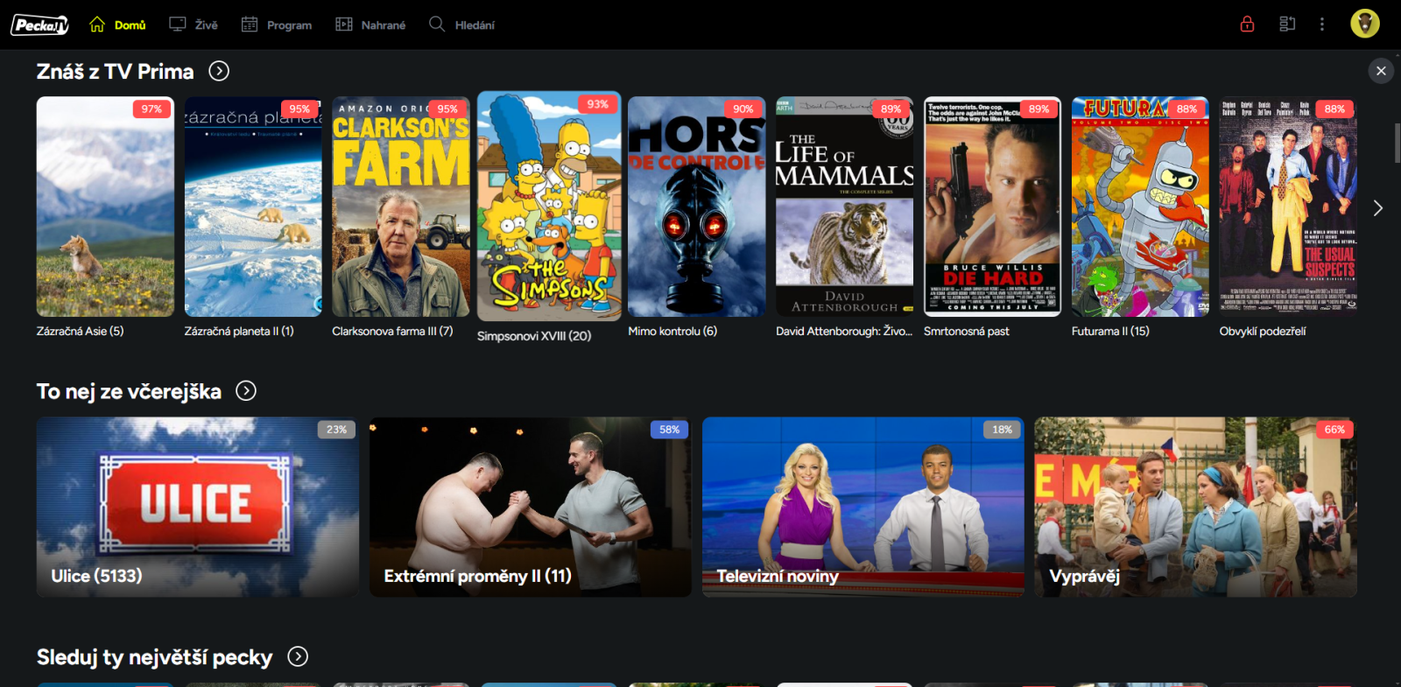Viewport: 1401px width, 687px height.
Task: Click the 66% badge on Vyprávěj
Action: [1334, 430]
